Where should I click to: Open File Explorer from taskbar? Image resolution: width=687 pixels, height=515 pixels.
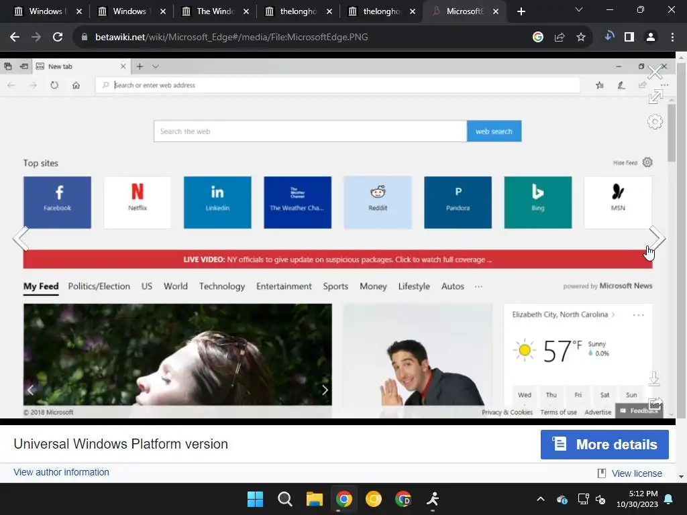[x=315, y=499]
